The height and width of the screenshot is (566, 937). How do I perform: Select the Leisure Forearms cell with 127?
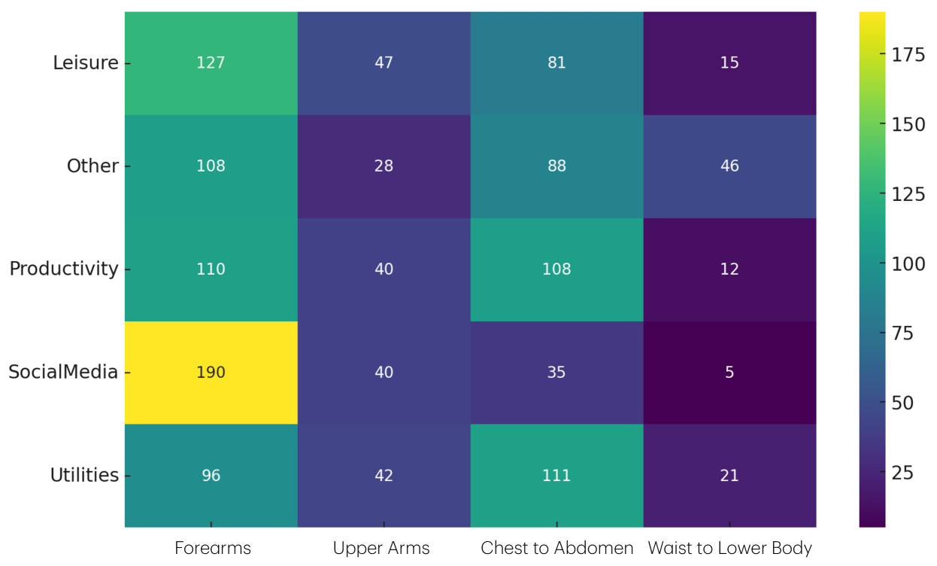pyautogui.click(x=211, y=62)
